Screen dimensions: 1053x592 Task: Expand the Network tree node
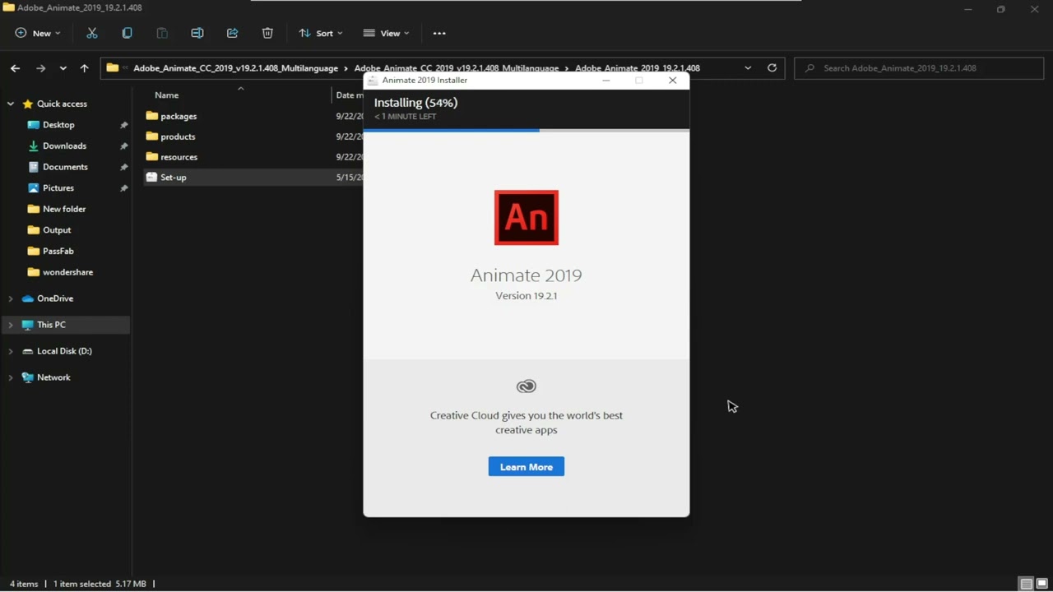(x=11, y=377)
